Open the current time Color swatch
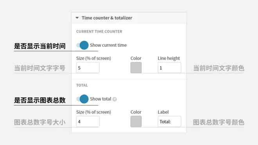 [136, 68]
